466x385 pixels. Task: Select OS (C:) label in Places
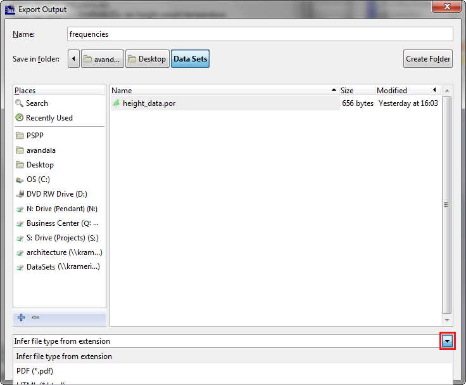point(38,179)
